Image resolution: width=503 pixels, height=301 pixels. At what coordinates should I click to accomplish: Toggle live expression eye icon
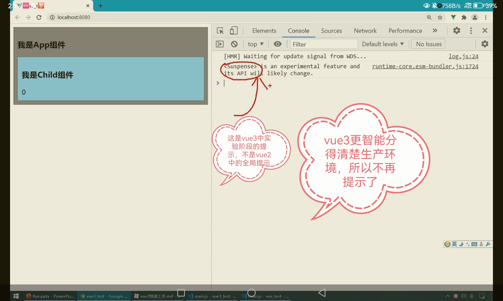pyautogui.click(x=277, y=44)
